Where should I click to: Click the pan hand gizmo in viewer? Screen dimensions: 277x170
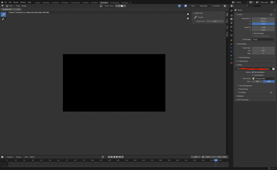tap(188, 18)
